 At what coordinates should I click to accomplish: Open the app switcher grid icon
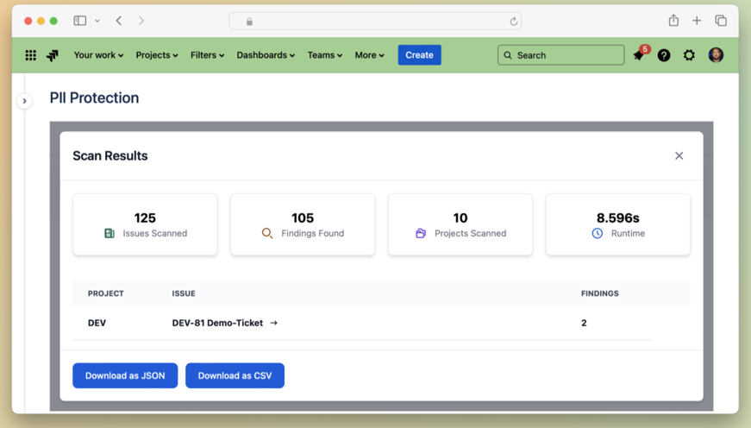pyautogui.click(x=31, y=55)
